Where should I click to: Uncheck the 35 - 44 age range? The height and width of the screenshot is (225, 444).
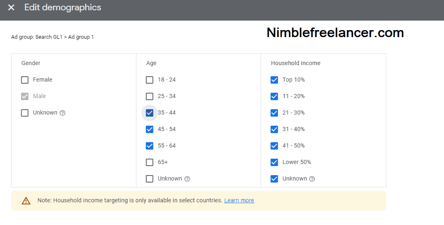[150, 113]
